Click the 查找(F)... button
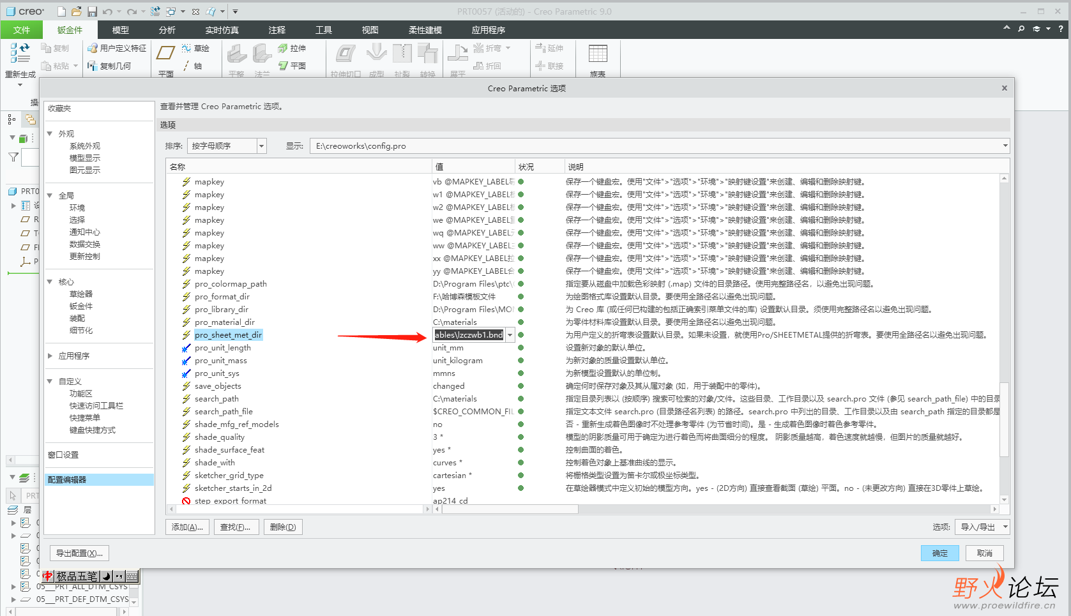The width and height of the screenshot is (1071, 616). coord(235,527)
